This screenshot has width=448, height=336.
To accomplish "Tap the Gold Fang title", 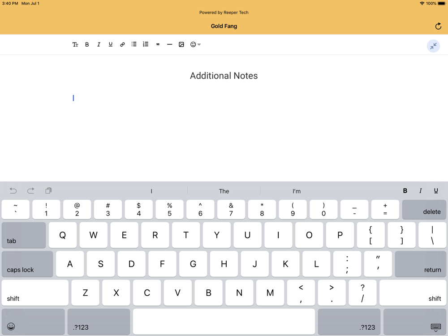I will tap(224, 26).
